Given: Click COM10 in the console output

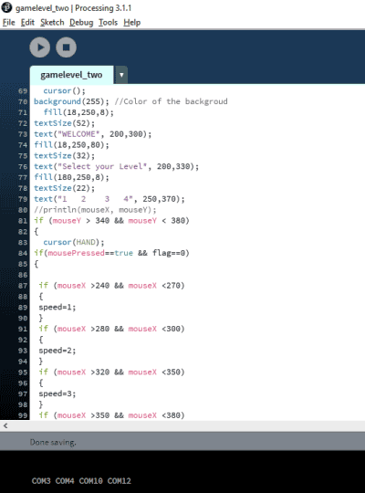Looking at the screenshot, I should pos(91,481).
